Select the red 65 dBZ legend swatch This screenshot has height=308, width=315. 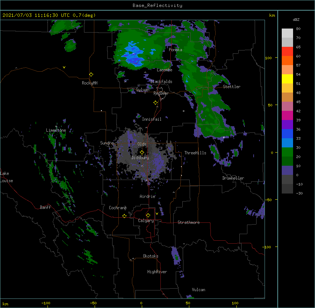click(287, 52)
